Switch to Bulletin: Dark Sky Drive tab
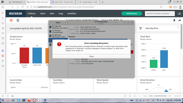Viewport: 183px width, 103px height. pyautogui.click(x=38, y=2)
